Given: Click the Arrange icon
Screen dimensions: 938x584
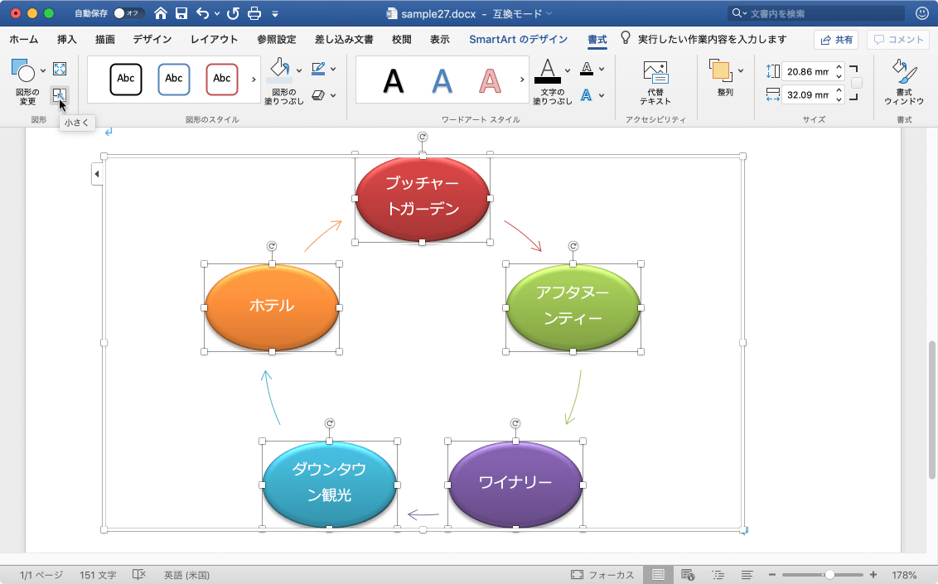Looking at the screenshot, I should pos(720,70).
